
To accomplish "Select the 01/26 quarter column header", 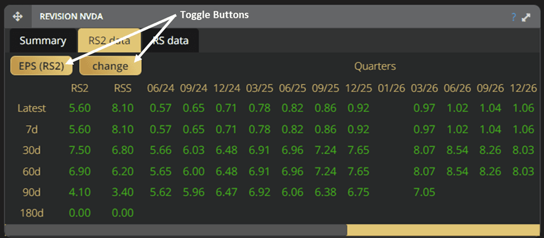I will [391, 89].
